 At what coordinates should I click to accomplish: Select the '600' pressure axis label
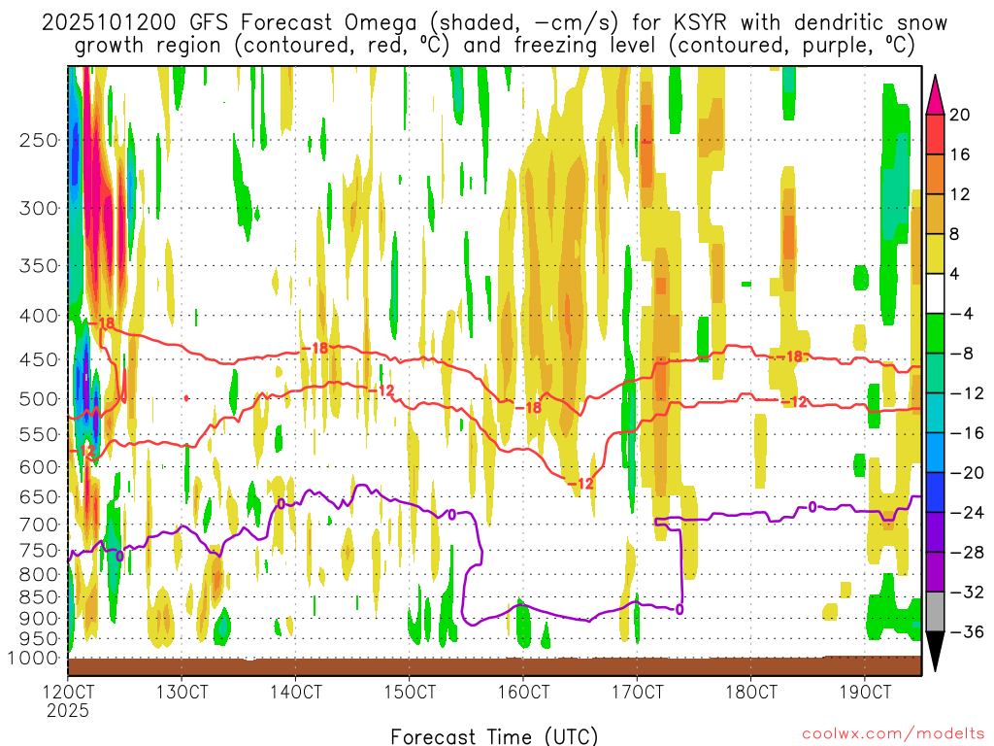point(39,467)
